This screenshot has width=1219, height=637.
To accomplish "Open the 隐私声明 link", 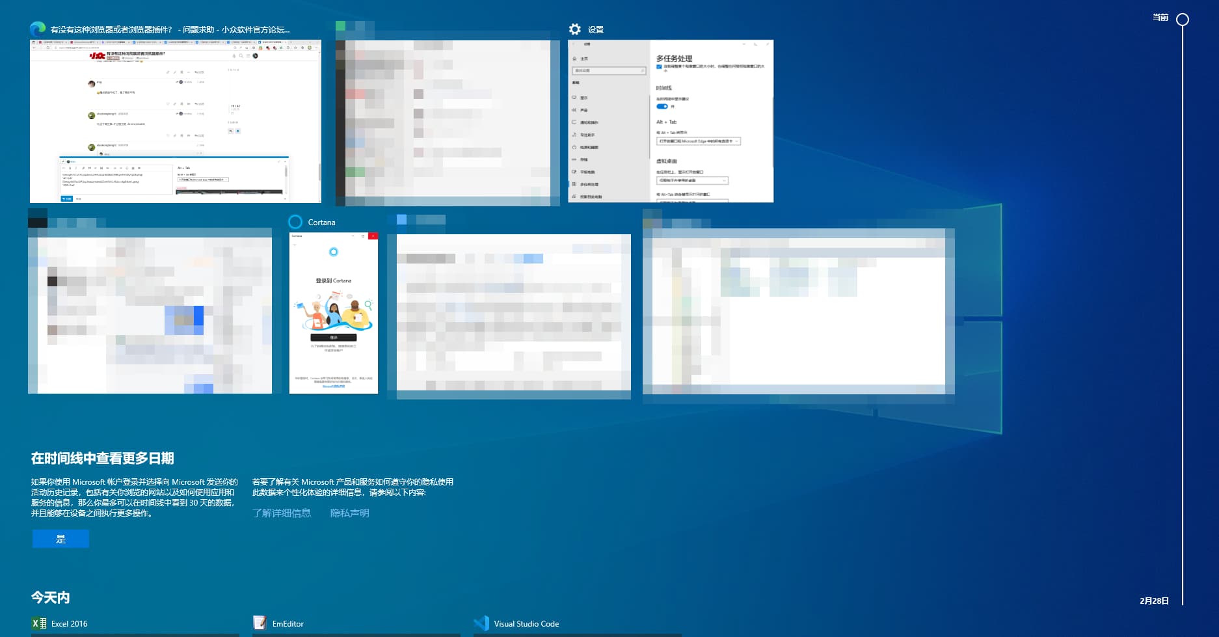I will point(349,513).
